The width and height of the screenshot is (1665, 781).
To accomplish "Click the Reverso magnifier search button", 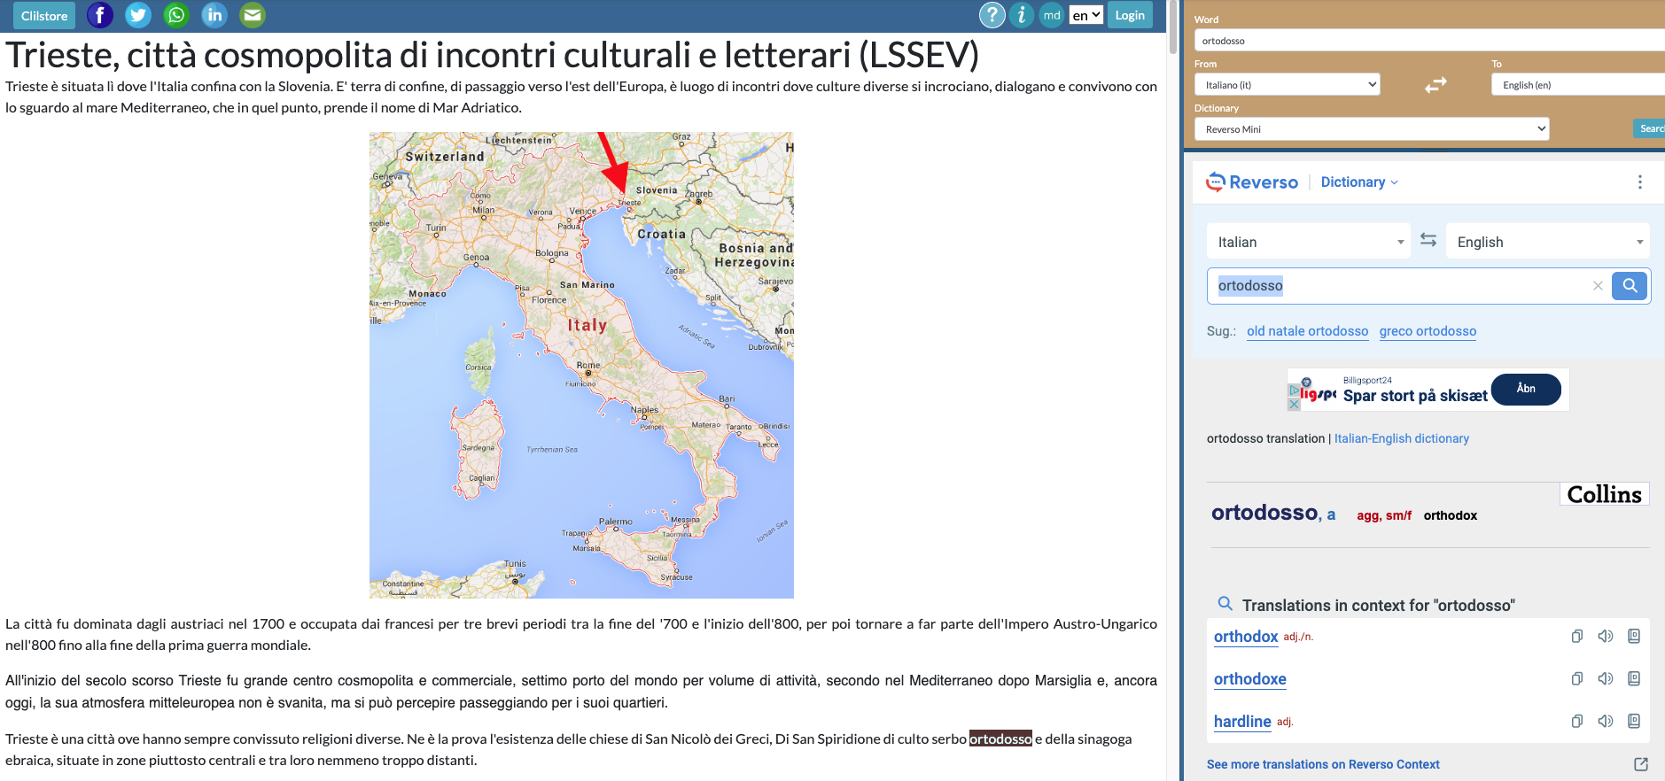I will pos(1630,286).
